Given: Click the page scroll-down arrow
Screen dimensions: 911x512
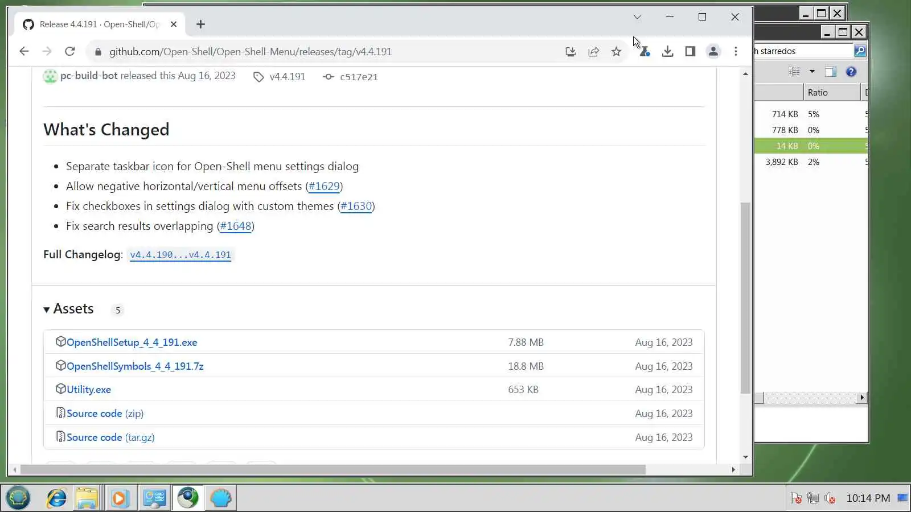Looking at the screenshot, I should tap(745, 457).
